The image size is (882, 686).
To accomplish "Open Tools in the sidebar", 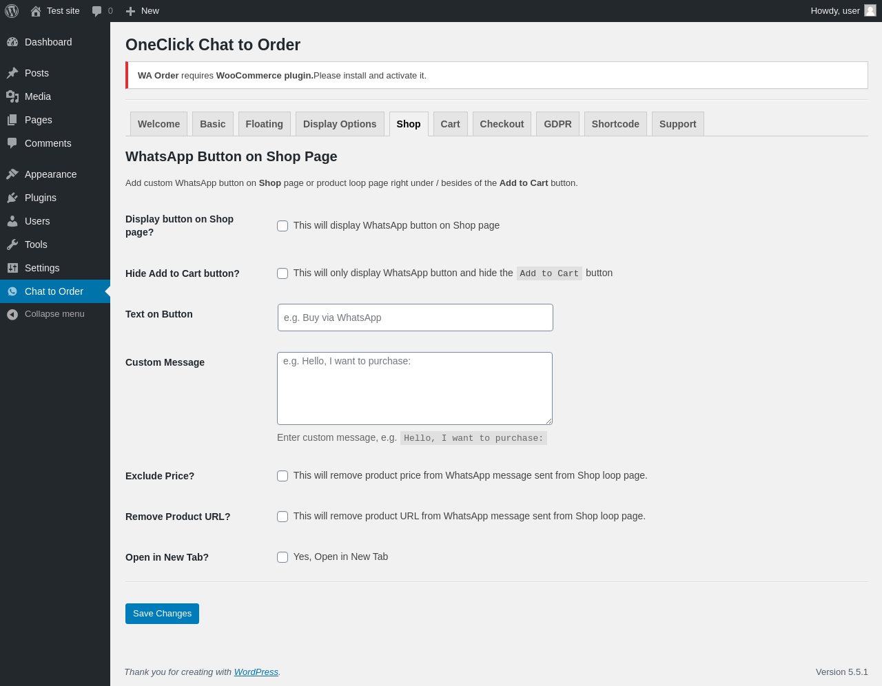I will [x=55, y=245].
